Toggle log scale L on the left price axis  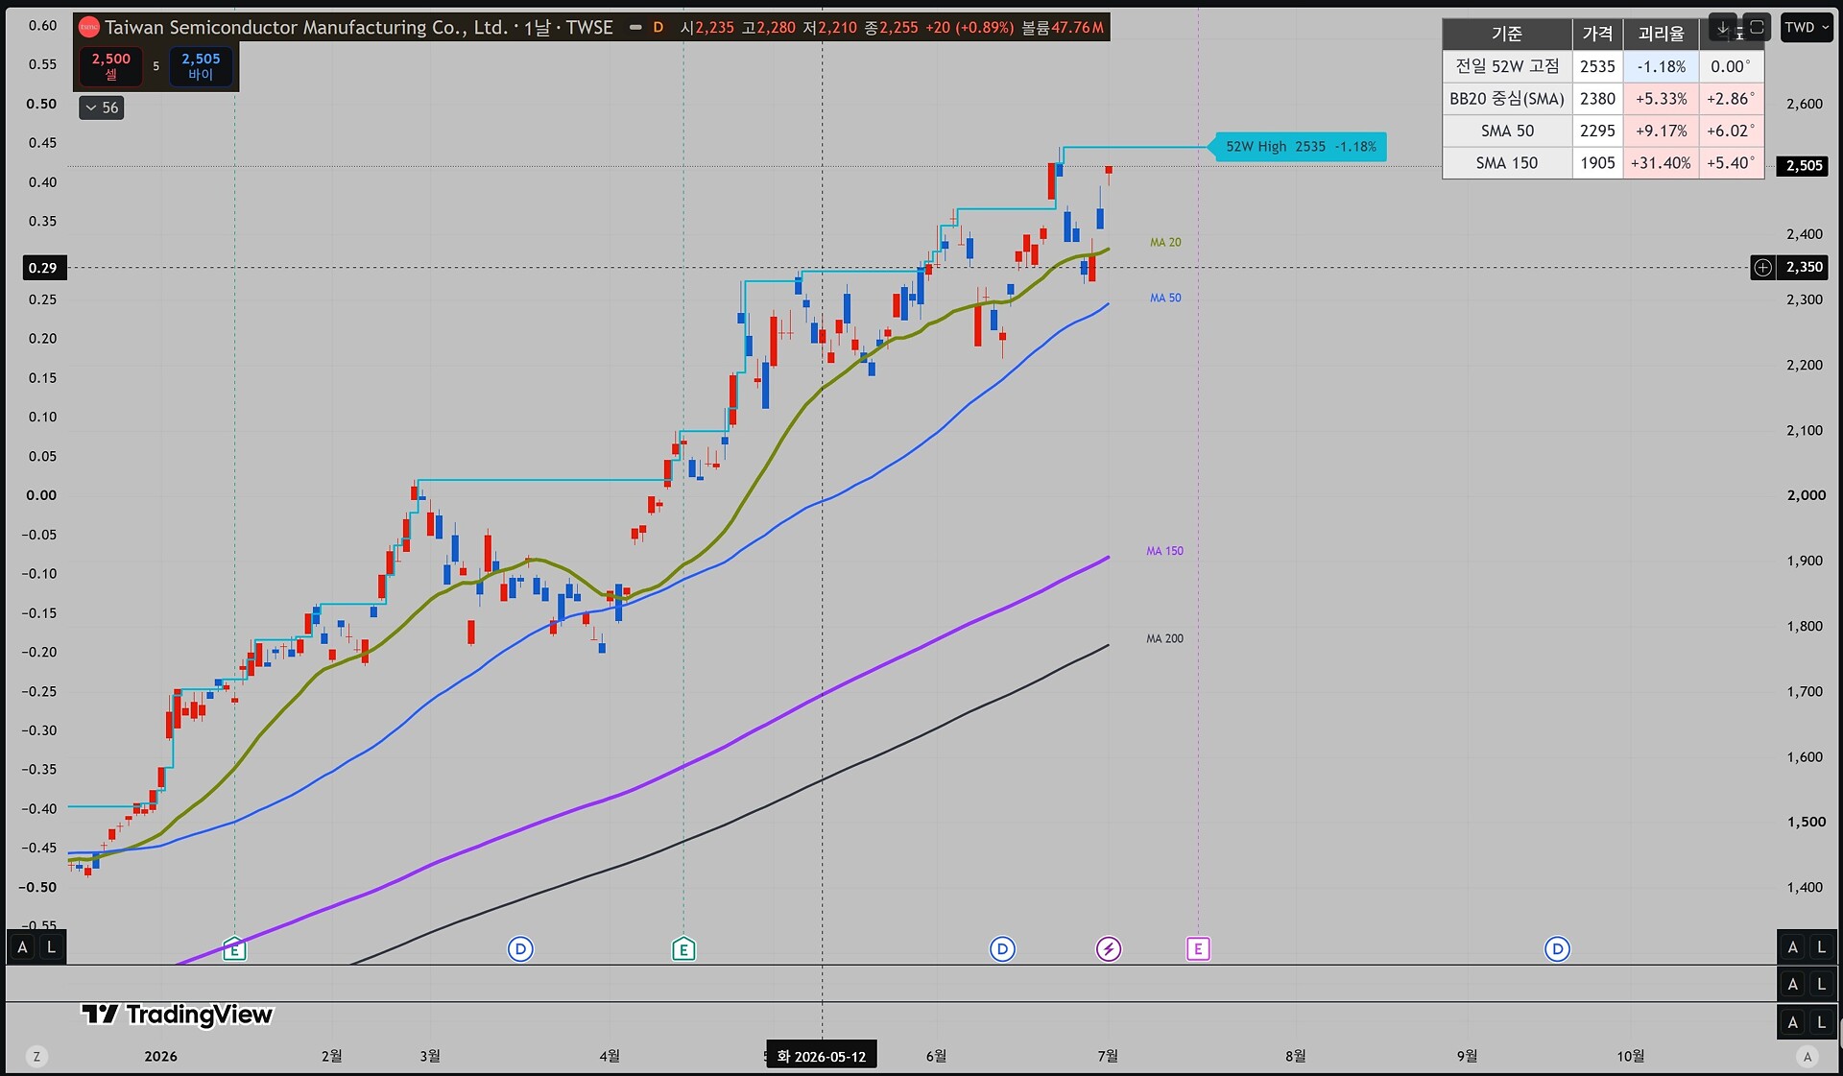point(51,947)
